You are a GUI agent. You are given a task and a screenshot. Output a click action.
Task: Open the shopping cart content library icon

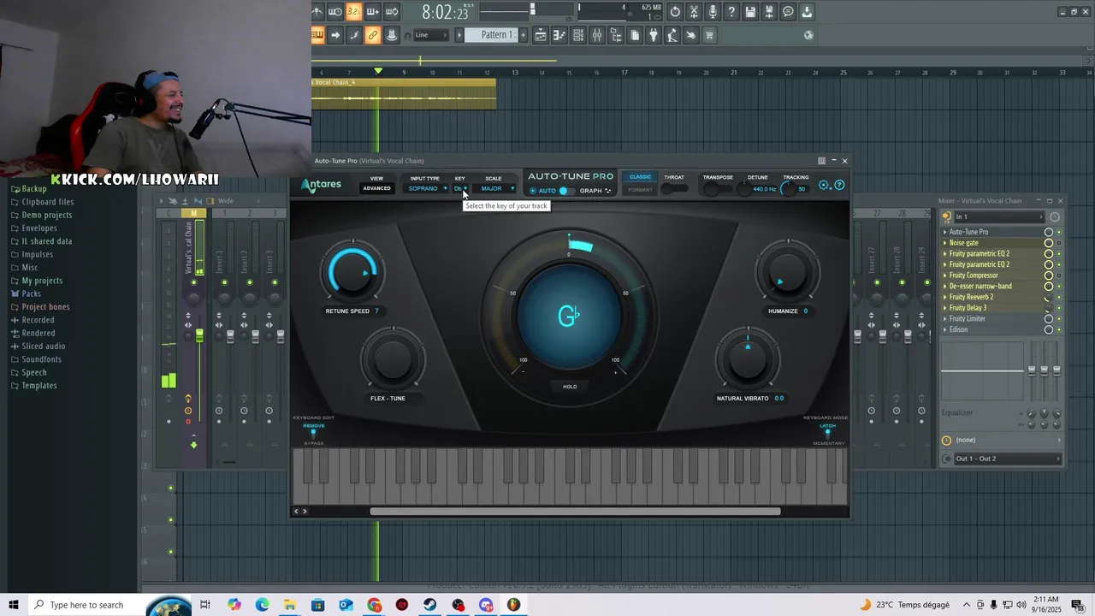point(709,35)
